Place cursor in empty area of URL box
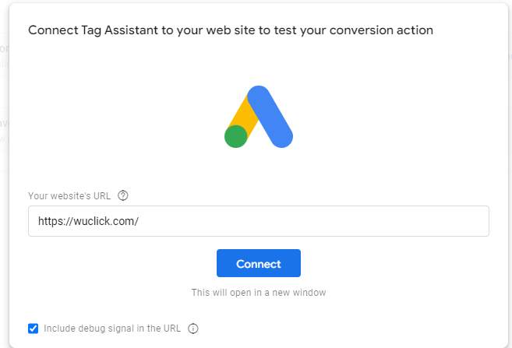 313,221
